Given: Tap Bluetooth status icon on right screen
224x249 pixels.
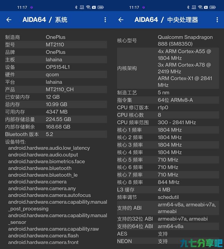Looking at the screenshot, I should pos(188,7).
